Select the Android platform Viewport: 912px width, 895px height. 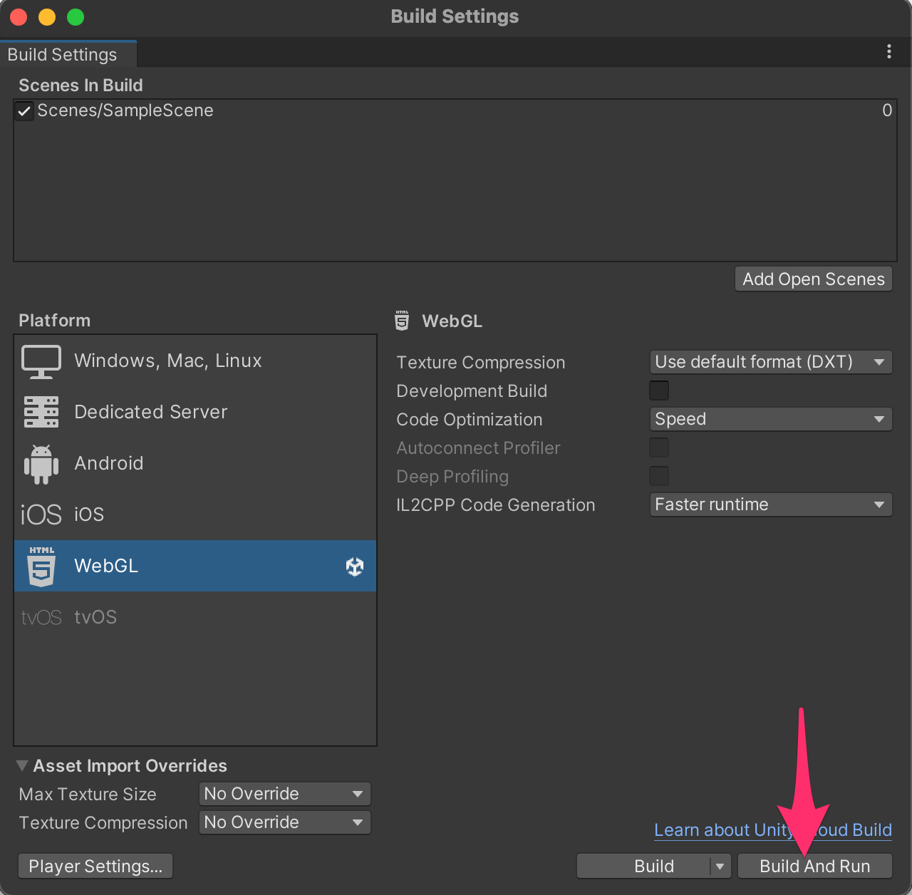(195, 463)
